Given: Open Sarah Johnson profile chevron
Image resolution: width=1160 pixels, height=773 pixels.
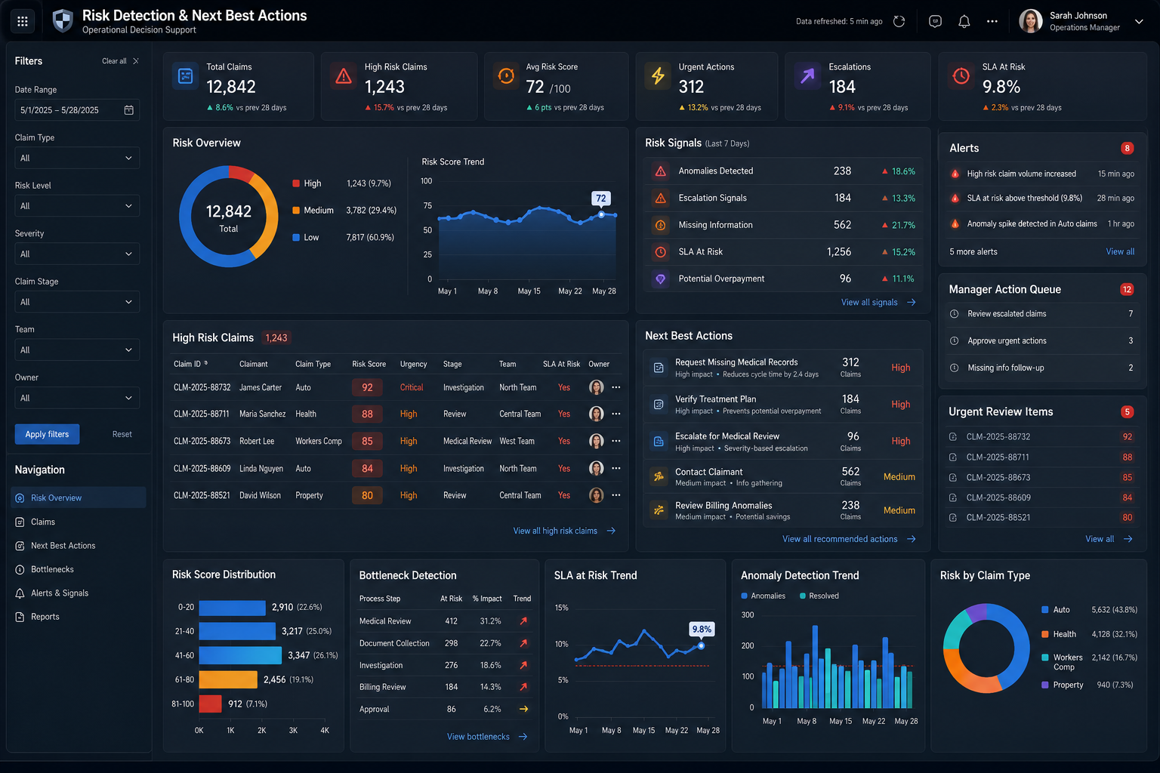Looking at the screenshot, I should (1139, 22).
